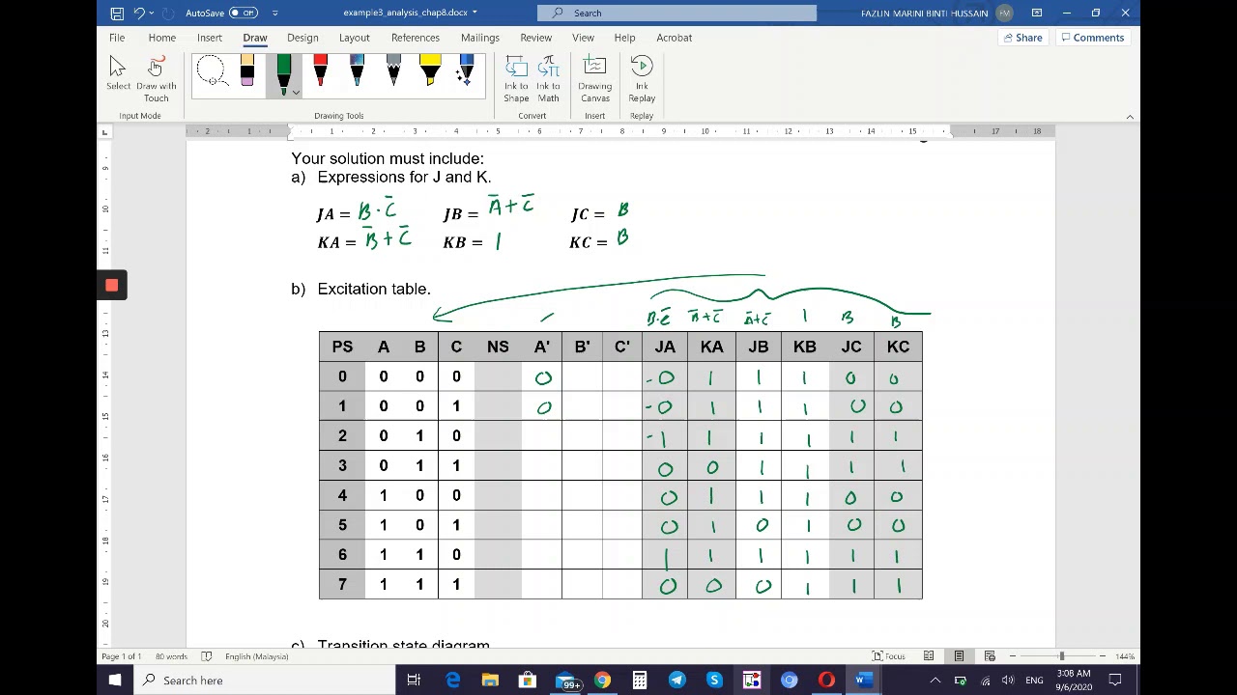
Task: Open the View tab
Action: [583, 38]
